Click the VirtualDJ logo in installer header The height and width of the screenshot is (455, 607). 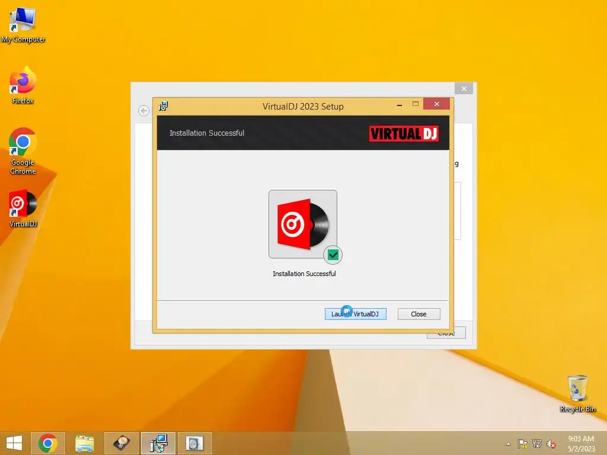tap(404, 133)
